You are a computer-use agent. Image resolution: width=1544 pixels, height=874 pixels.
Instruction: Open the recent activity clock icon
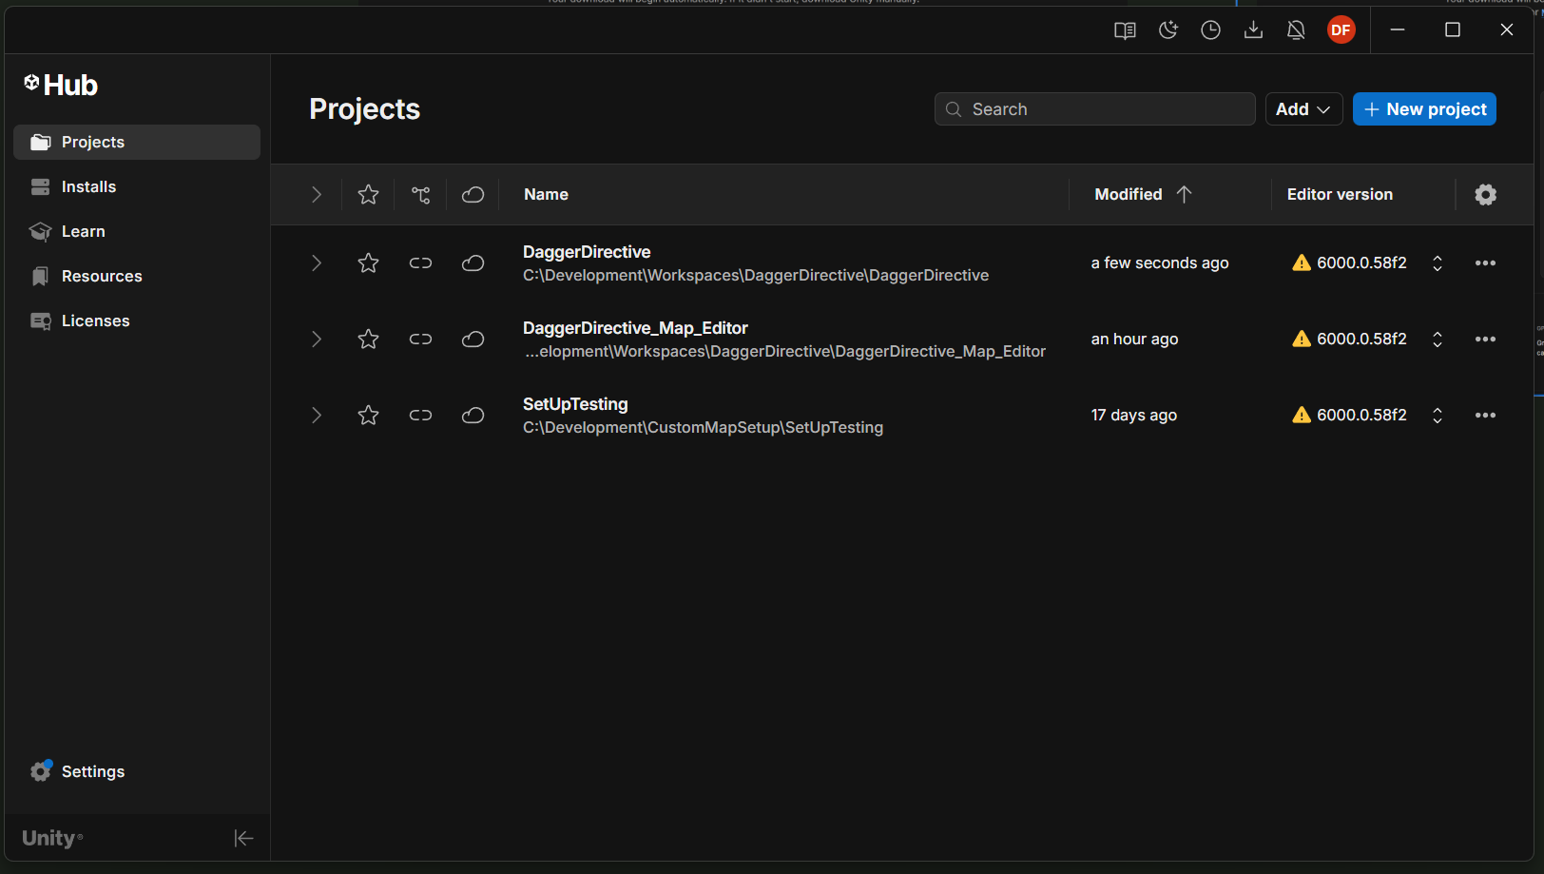pos(1210,30)
